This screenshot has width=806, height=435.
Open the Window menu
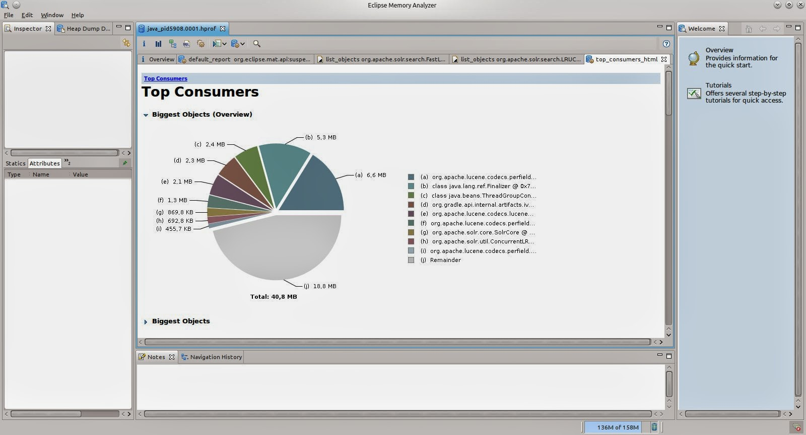pos(52,15)
